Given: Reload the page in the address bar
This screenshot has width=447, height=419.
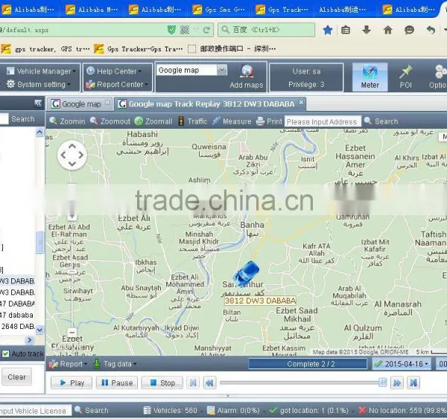Looking at the screenshot, I should click(x=206, y=30).
